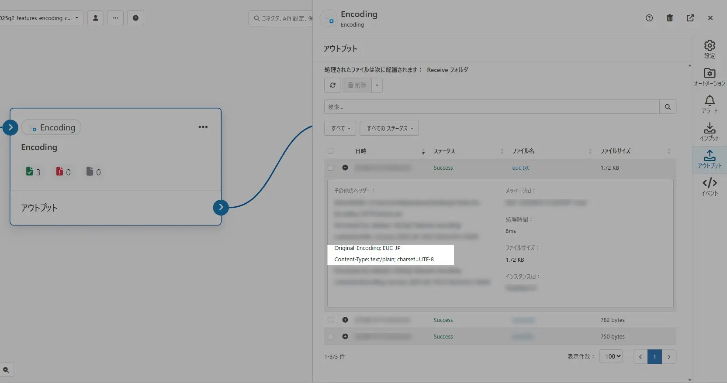Click the Encoding connector input arrow
727x383 pixels.
coord(10,127)
